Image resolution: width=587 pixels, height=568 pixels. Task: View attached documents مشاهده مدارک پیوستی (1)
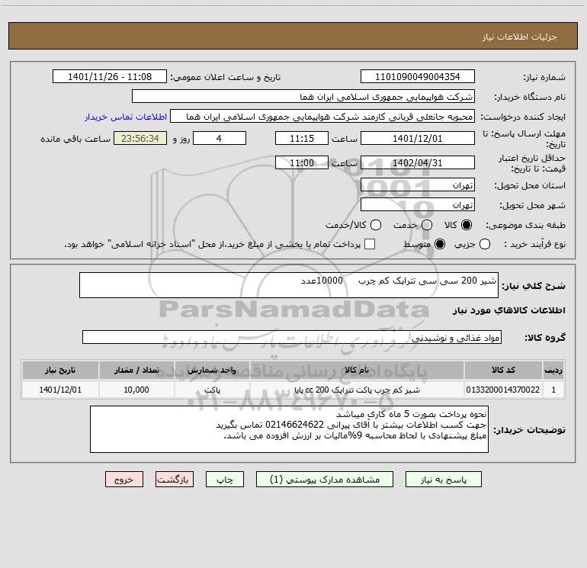point(325,480)
